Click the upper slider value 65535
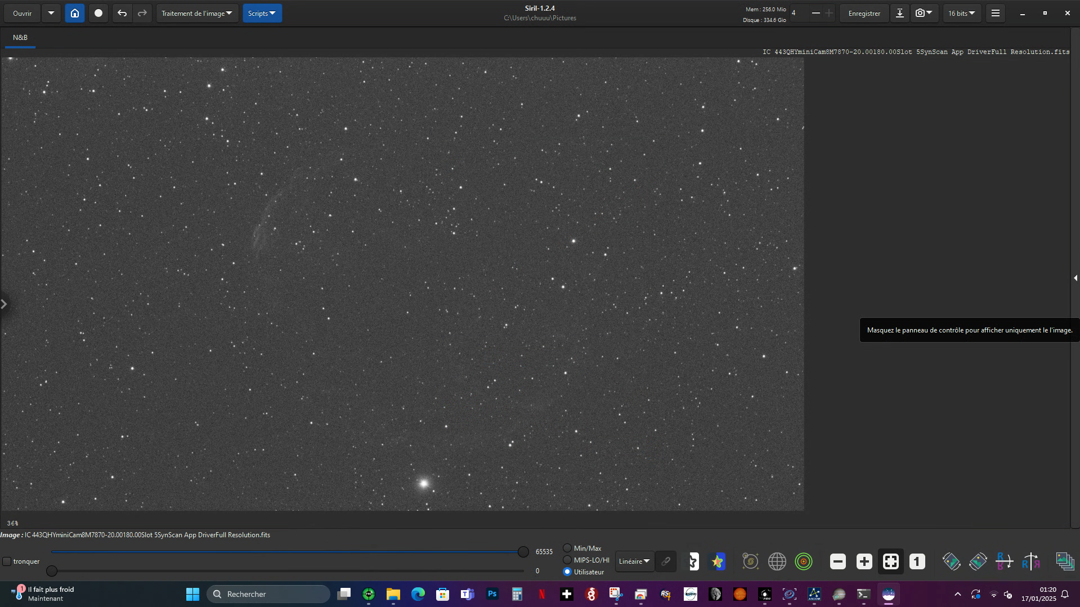1080x607 pixels. [544, 552]
